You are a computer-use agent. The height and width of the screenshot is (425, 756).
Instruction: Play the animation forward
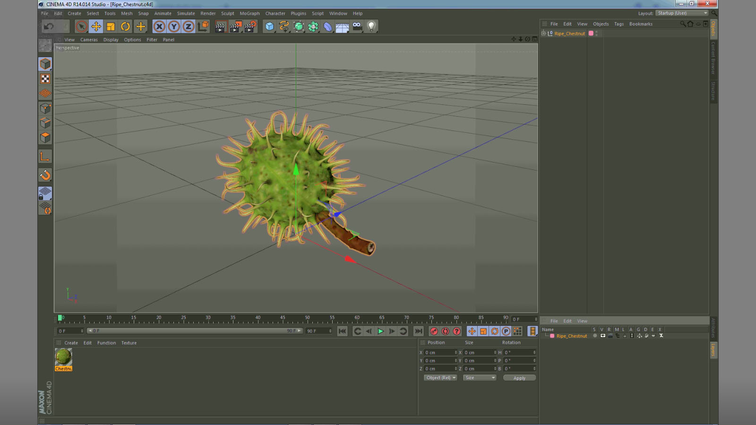pos(380,331)
